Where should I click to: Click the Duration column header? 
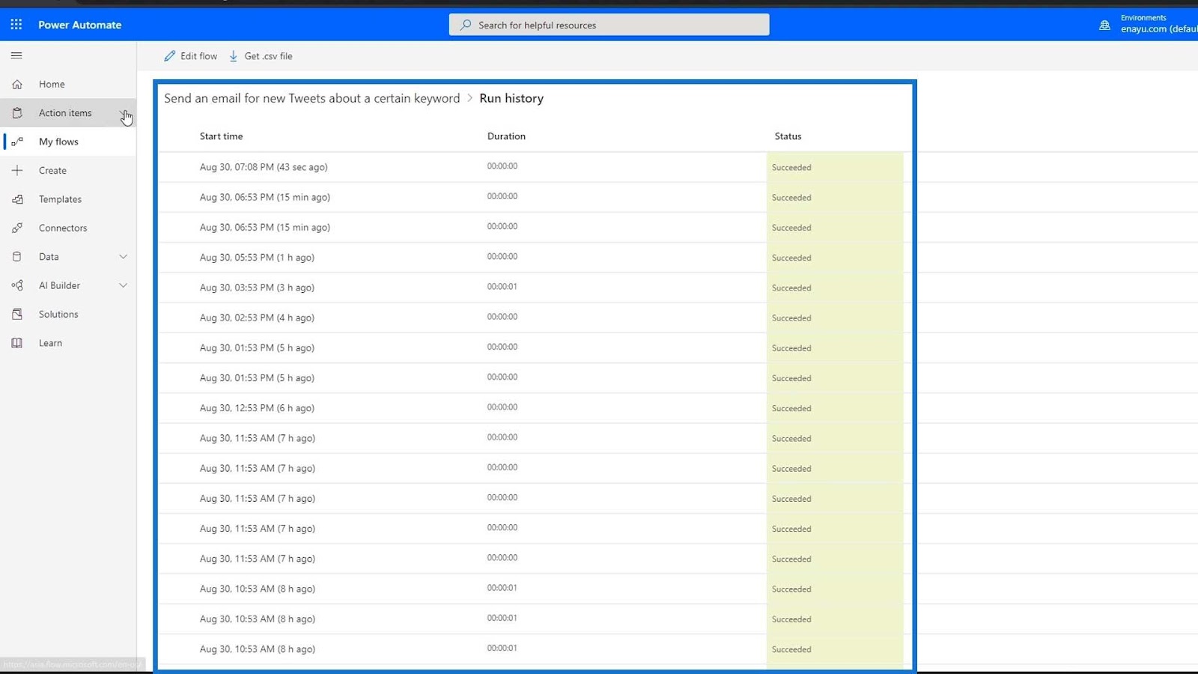(506, 136)
